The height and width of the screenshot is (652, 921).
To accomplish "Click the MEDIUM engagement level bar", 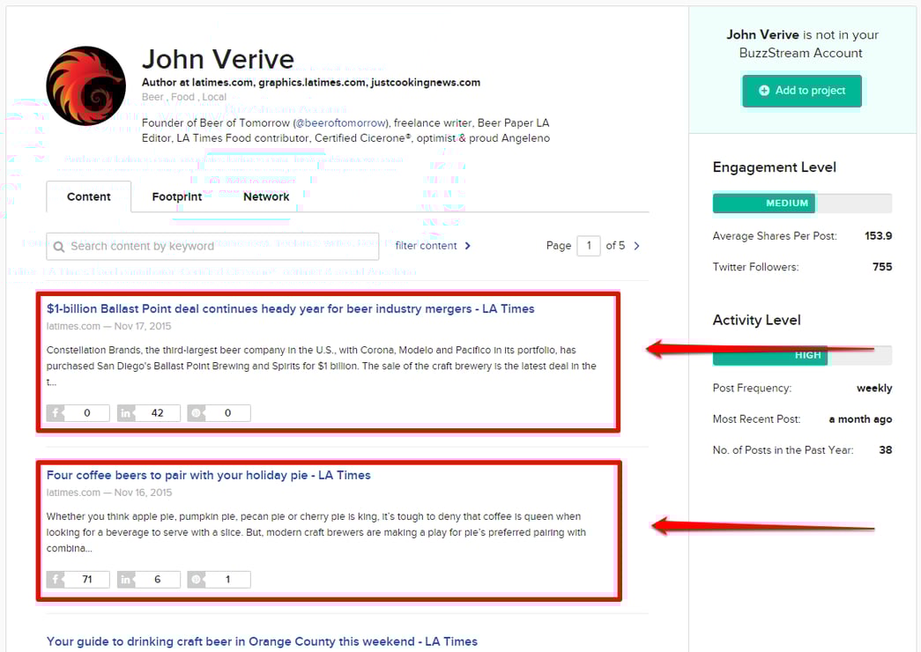I will [x=802, y=203].
